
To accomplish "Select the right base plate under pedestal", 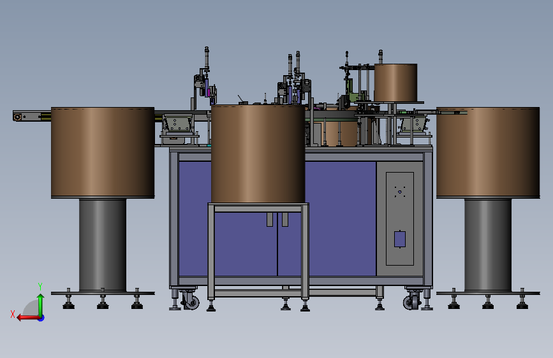I will pos(488,293).
